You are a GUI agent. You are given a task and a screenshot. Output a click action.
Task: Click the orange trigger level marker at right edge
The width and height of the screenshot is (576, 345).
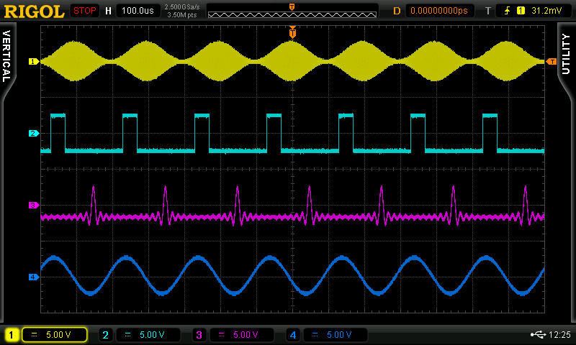[x=551, y=63]
